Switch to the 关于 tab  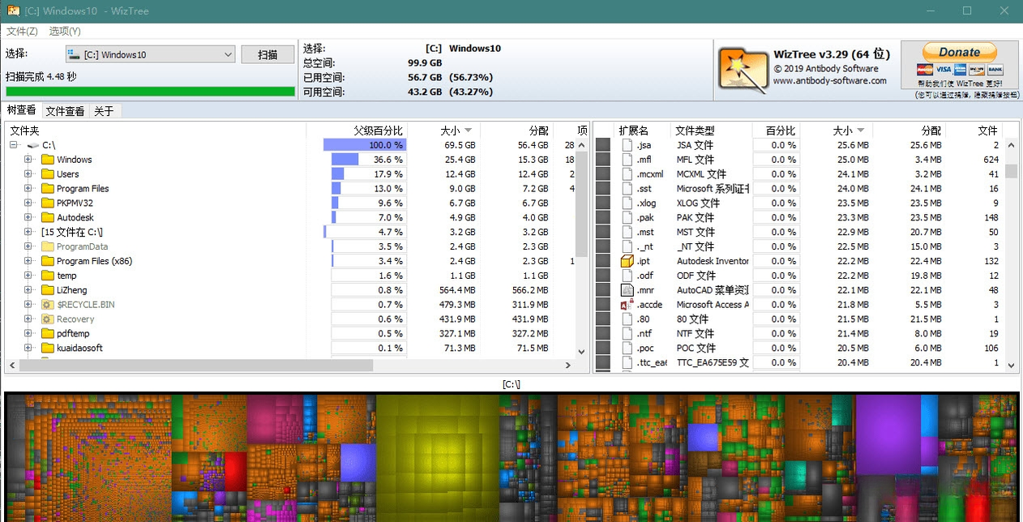coord(104,111)
